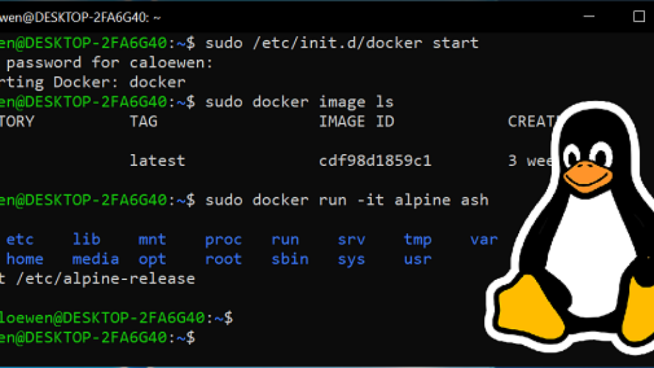This screenshot has height=368, width=654.
Task: Click the 'tmp' directory name
Action: pos(417,239)
